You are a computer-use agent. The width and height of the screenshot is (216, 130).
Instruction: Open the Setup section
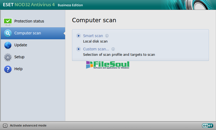[x=33, y=57]
